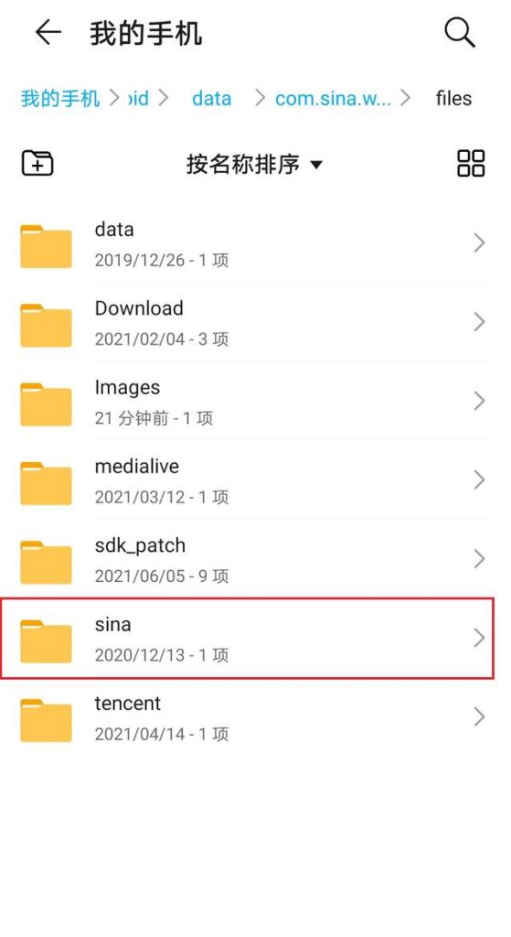
Task: Go to data in breadcrumb path
Action: tap(211, 98)
